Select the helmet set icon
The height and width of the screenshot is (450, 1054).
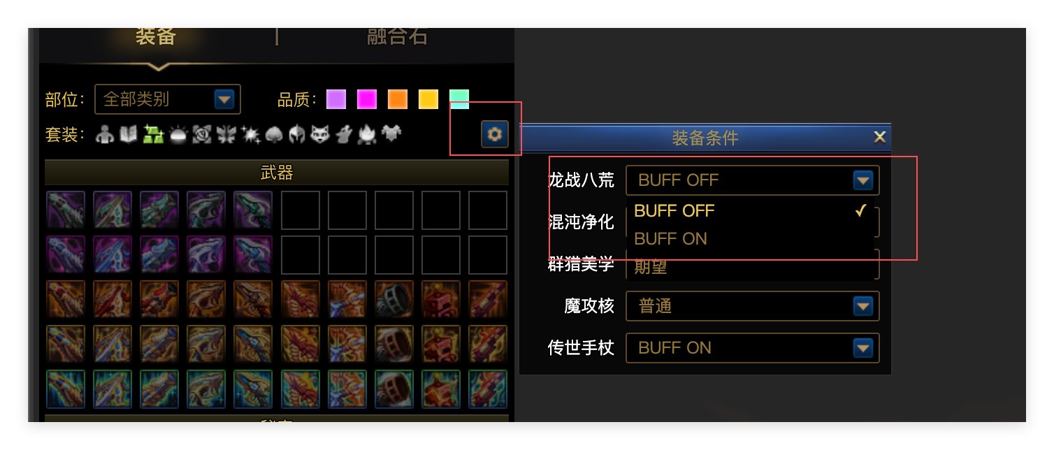pos(296,134)
